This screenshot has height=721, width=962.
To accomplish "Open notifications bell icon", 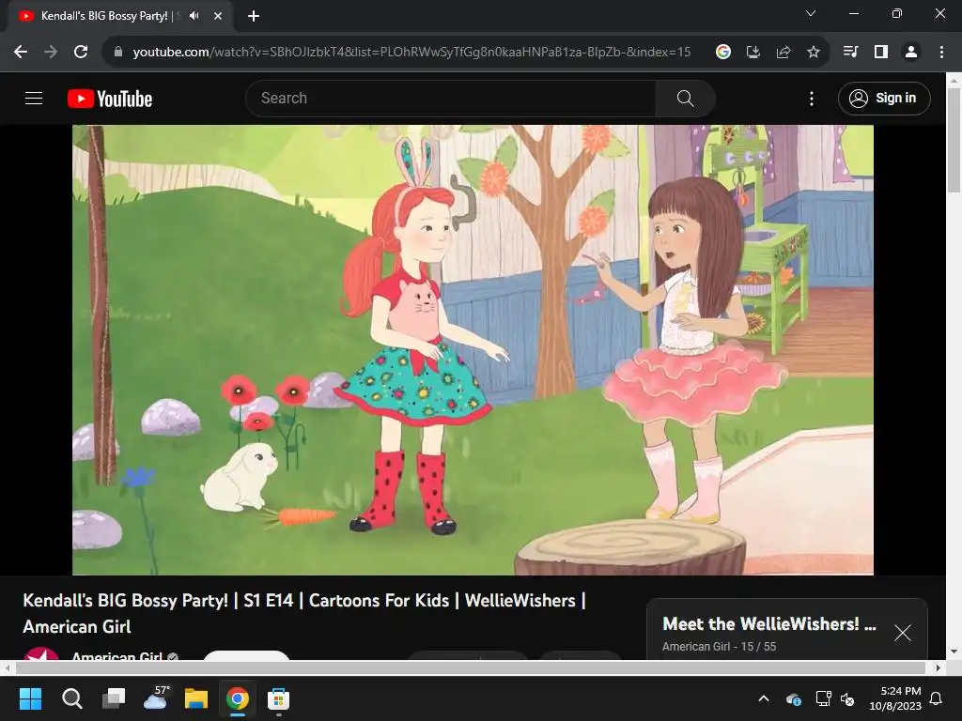I will tap(937, 698).
